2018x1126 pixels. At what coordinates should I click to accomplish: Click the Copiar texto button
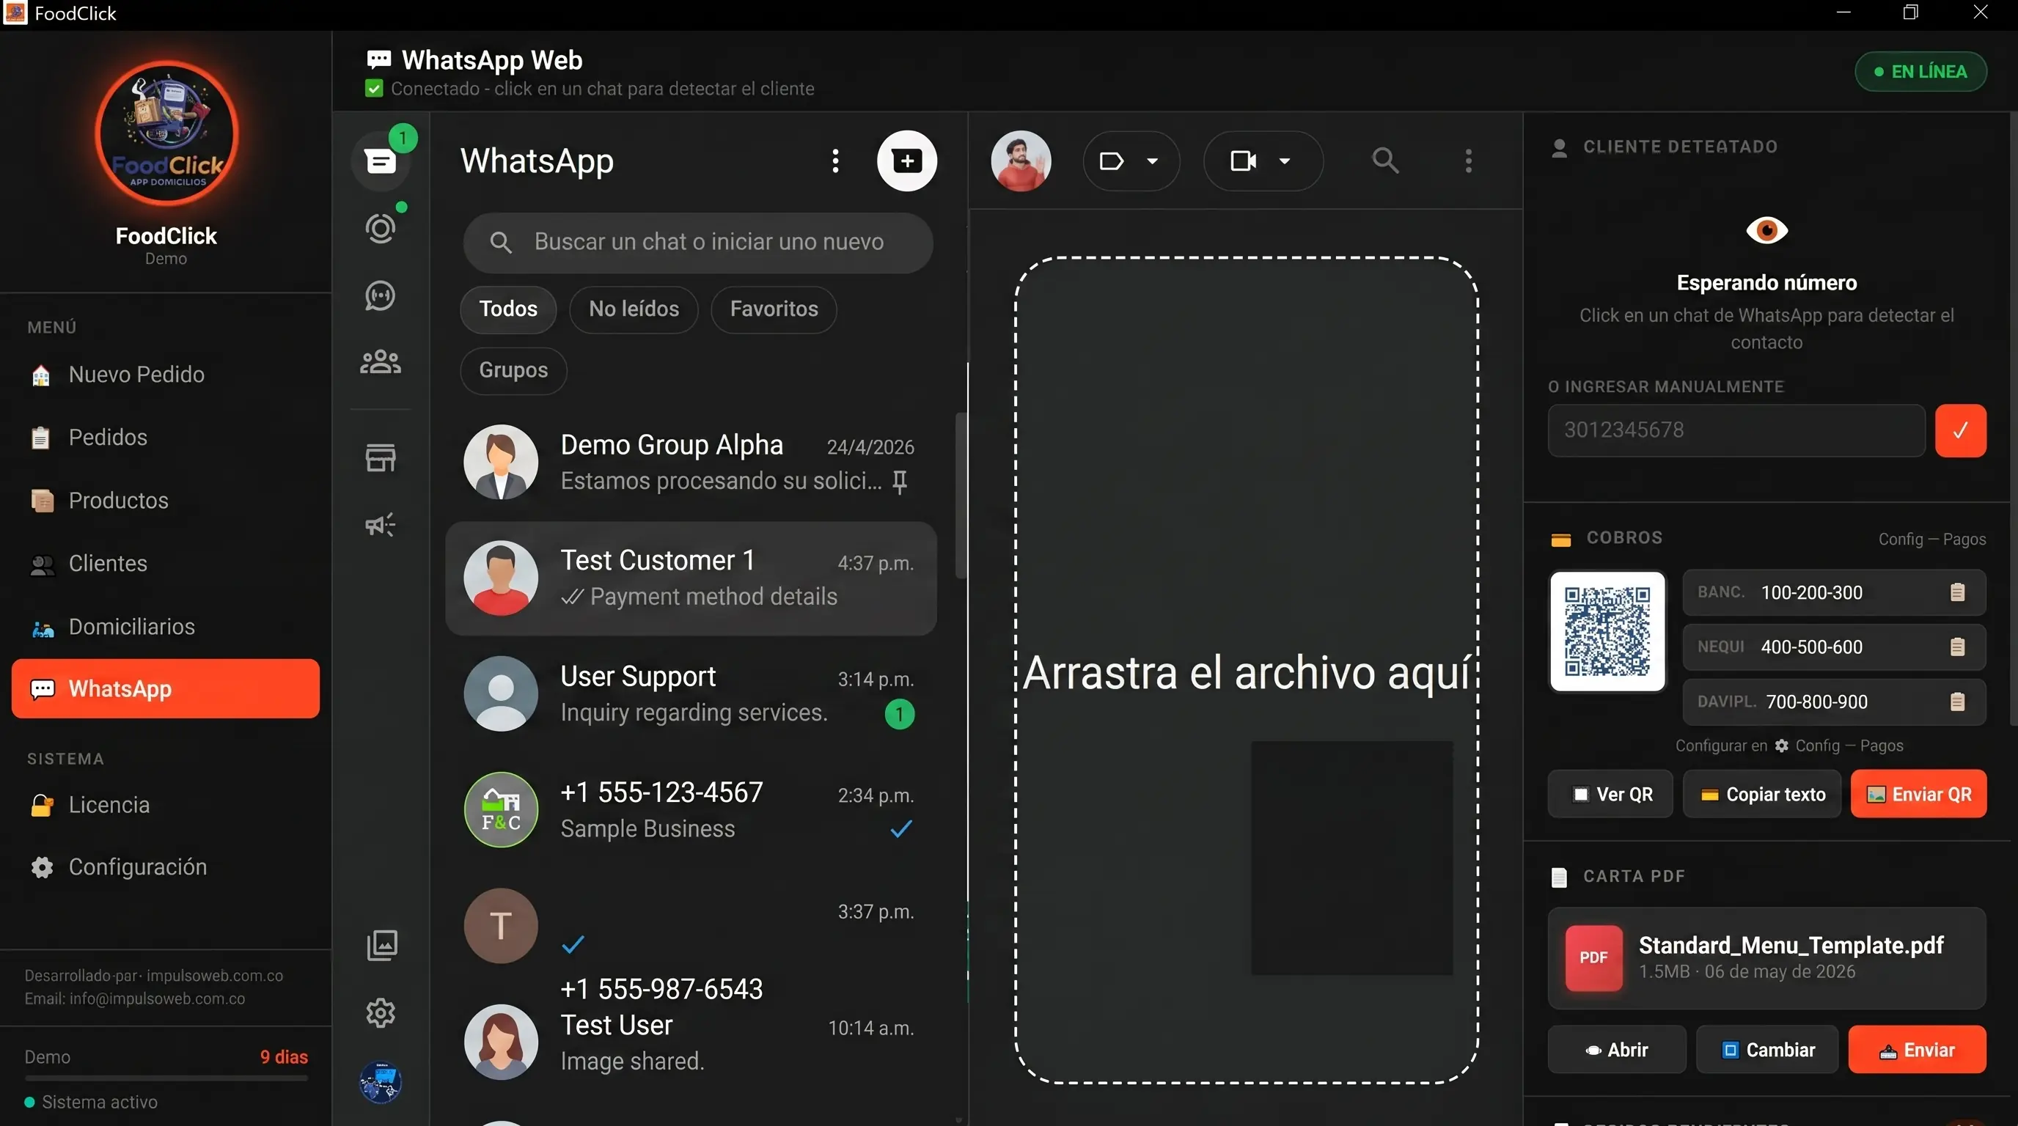pos(1763,795)
